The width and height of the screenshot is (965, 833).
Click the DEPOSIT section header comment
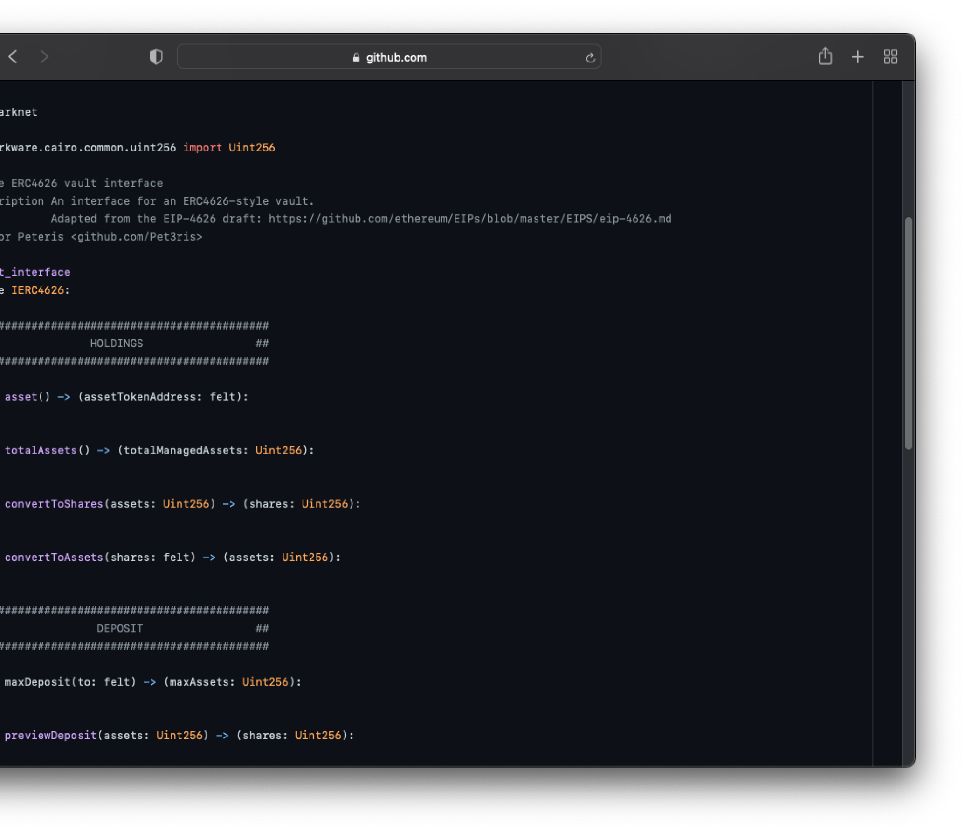(120, 629)
